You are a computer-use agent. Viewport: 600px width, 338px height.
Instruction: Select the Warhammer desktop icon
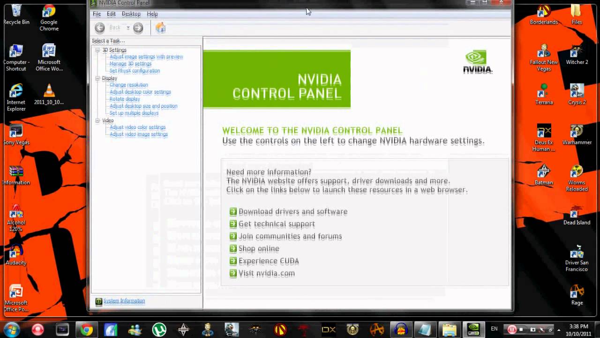coord(577,135)
